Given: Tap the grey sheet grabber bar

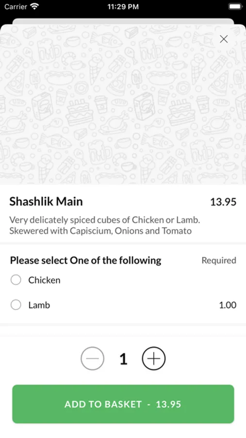Looking at the screenshot, I should coord(123,21).
